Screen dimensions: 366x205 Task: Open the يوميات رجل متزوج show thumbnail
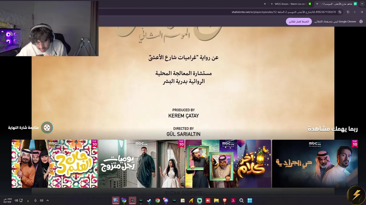click(x=141, y=164)
